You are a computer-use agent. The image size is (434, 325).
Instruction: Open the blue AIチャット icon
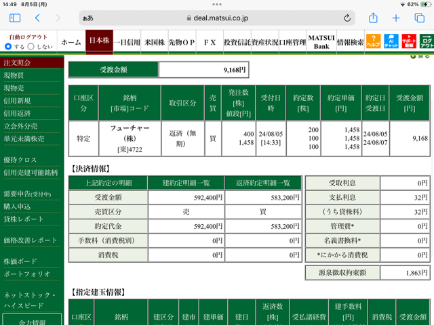pos(391,41)
